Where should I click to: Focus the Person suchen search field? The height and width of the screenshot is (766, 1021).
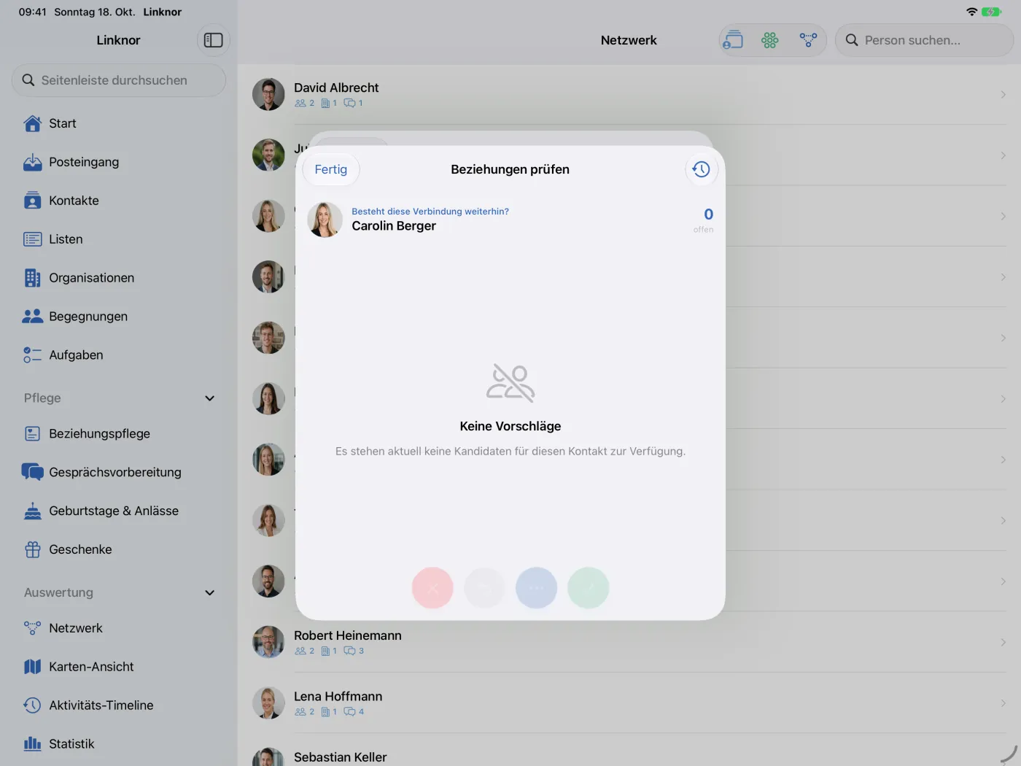[924, 40]
